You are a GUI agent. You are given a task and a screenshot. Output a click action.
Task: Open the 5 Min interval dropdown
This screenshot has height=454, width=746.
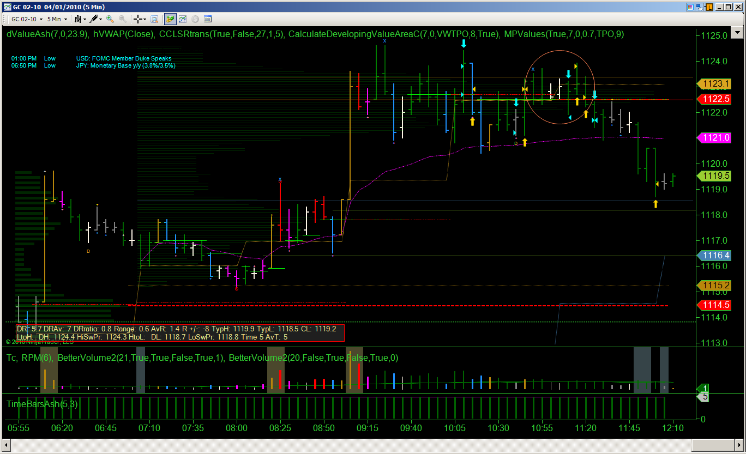click(57, 19)
